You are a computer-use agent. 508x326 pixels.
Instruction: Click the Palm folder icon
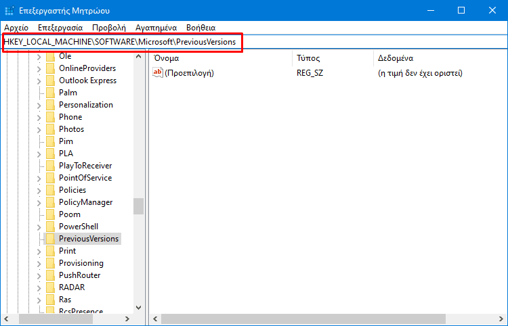pos(50,93)
